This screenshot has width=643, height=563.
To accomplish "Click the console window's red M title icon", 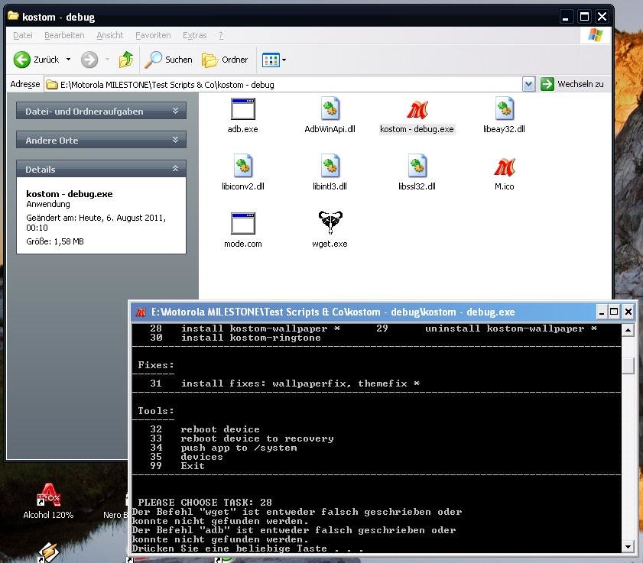I will [x=141, y=312].
